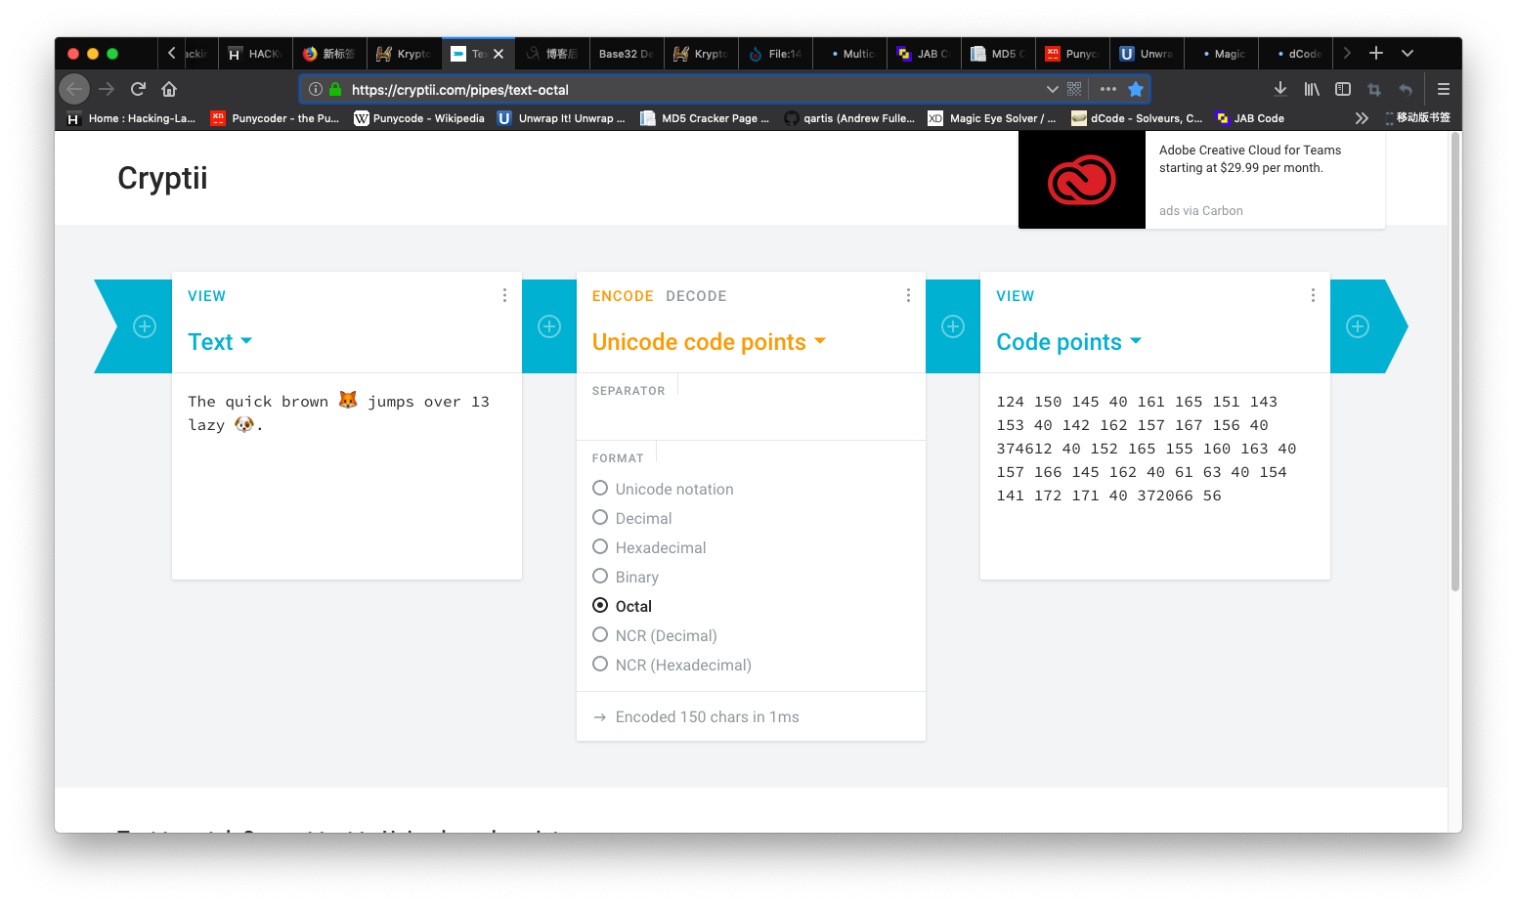
Task: Switch to ENCODE mode
Action: coord(623,296)
